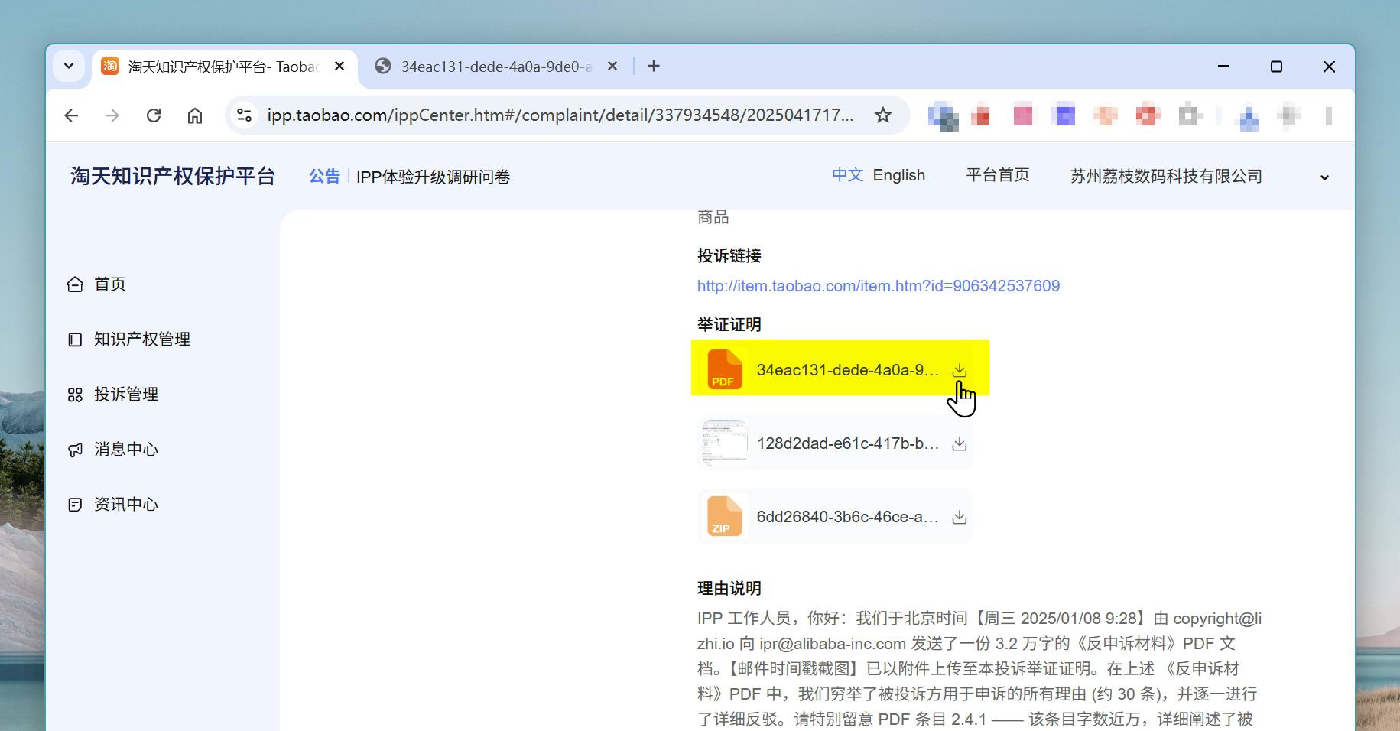Click the icon beside 知识产权管理
1400x731 pixels.
tap(75, 340)
